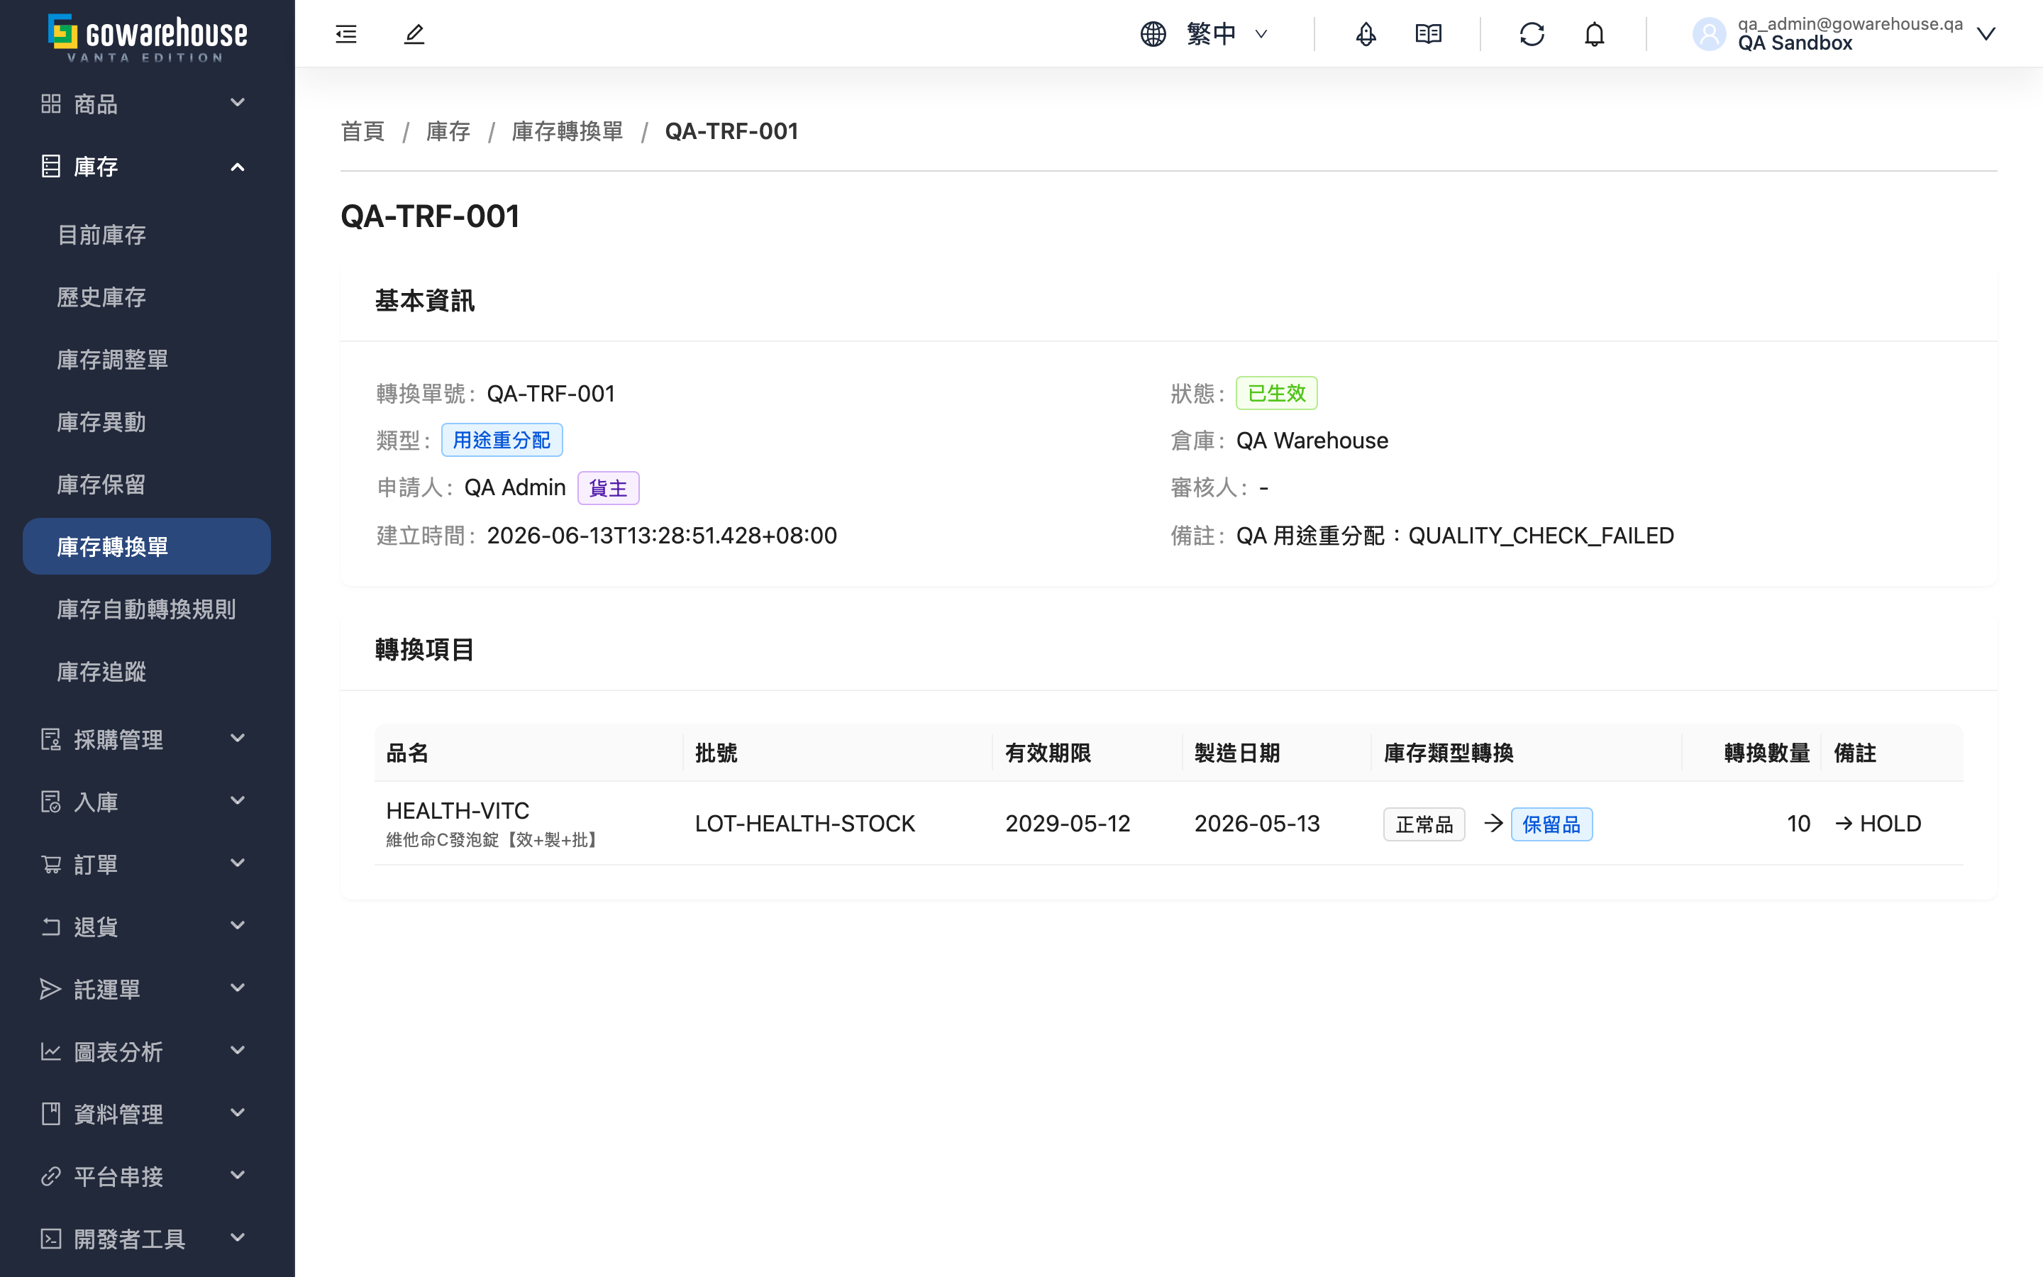Screen dimensions: 2043x1277
Task: Go to 庫存 breadcrumb link
Action: [x=448, y=132]
